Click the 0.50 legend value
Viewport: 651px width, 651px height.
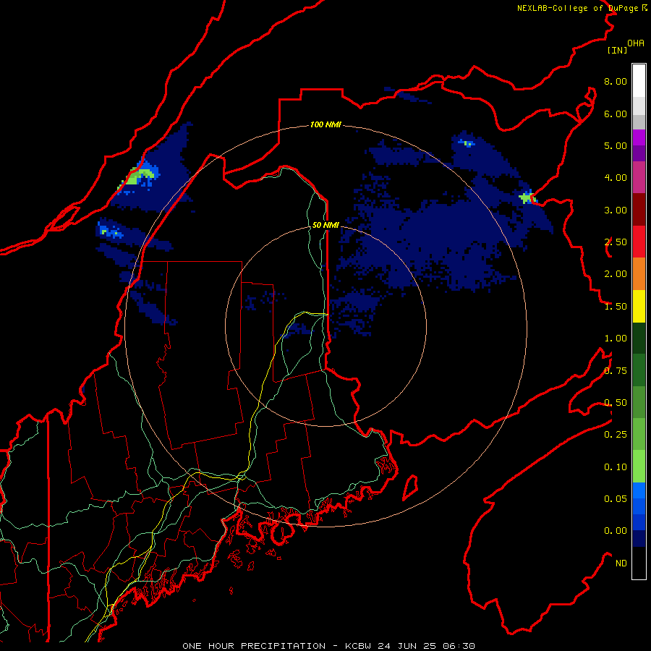coord(616,403)
